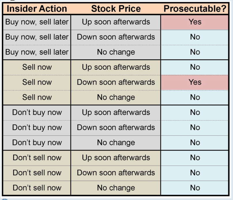This screenshot has width=233, height=200.
Task: Select "No" for Buy now, Down soon afterwards
Action: [195, 37]
